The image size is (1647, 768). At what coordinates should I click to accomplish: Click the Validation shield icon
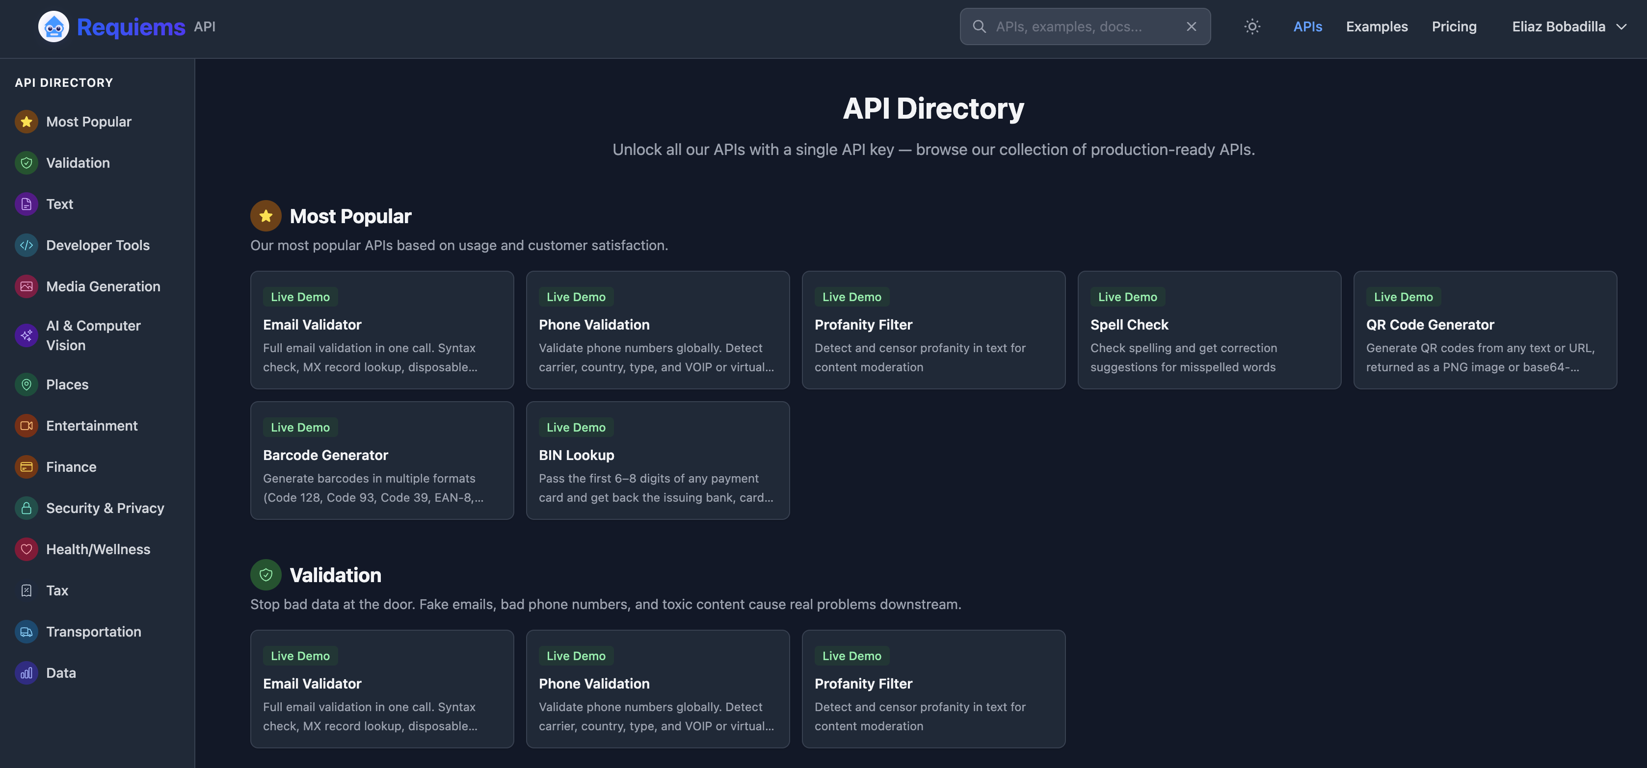tap(26, 163)
